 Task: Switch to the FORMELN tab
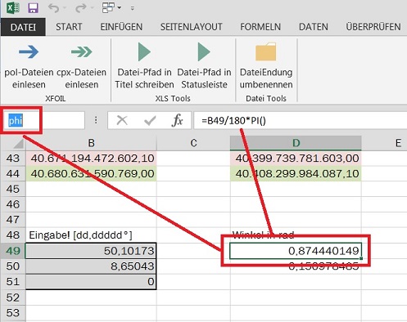coord(260,27)
